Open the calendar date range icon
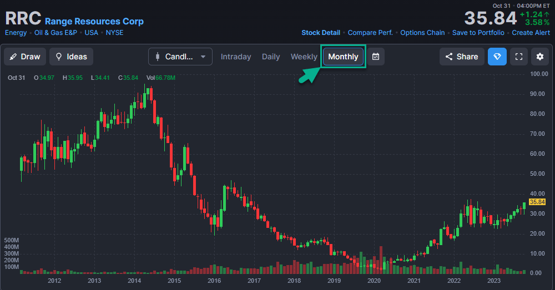Image resolution: width=555 pixels, height=290 pixels. coord(376,57)
